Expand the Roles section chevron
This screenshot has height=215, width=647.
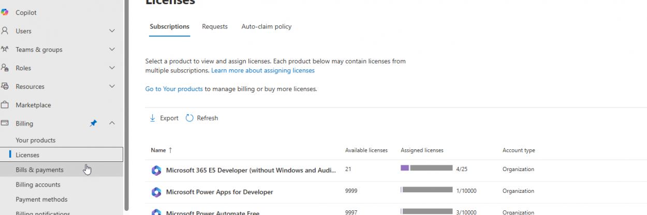112,68
